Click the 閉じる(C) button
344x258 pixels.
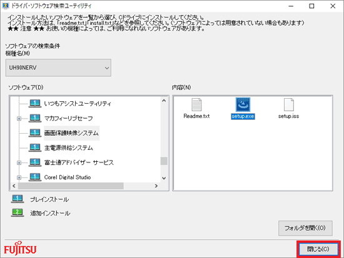tap(318, 249)
